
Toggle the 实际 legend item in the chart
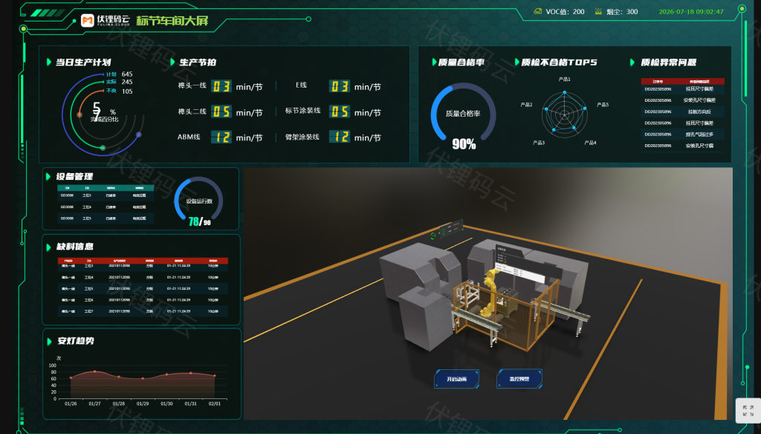(111, 82)
